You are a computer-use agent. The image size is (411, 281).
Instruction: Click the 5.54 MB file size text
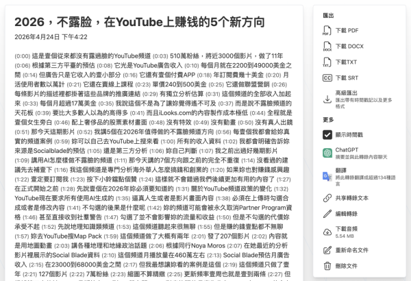345,236
